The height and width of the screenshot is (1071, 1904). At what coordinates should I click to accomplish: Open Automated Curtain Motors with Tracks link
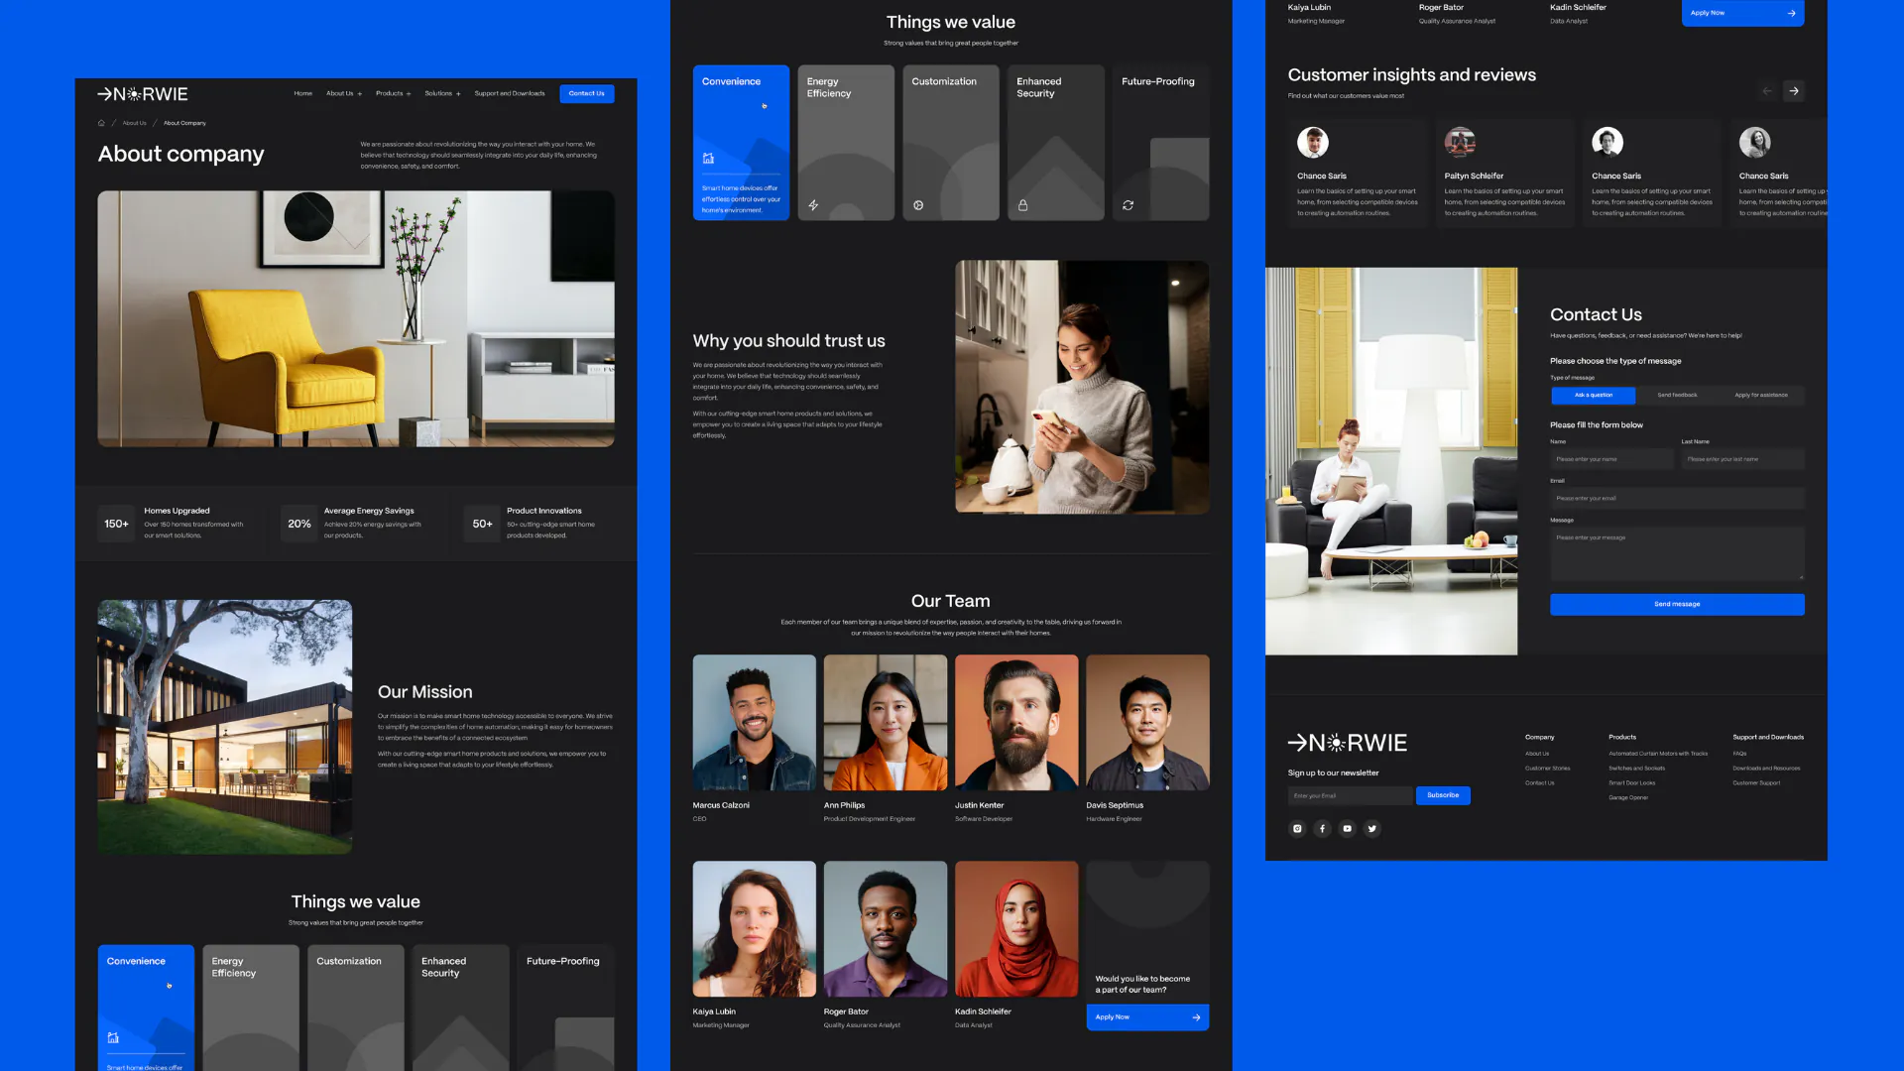point(1658,754)
